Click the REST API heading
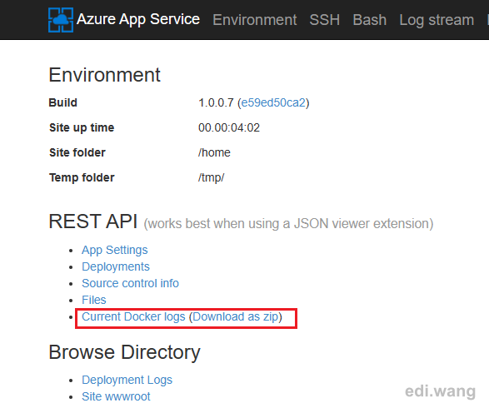 (x=93, y=221)
